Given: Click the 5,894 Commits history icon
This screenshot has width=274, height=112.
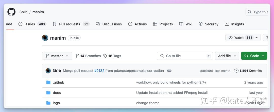Looking at the screenshot, I should point(236,71).
